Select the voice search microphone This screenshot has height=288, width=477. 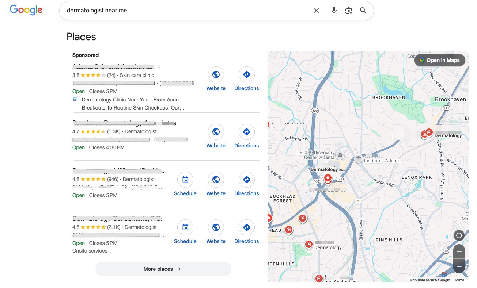click(334, 10)
